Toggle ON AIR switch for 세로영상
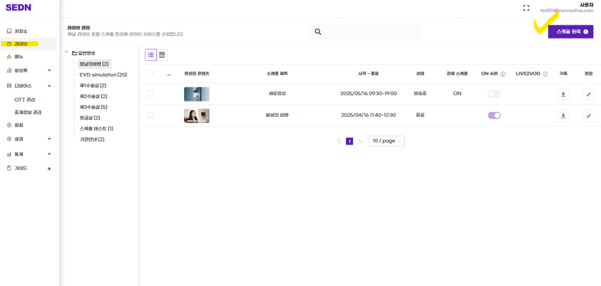Screen dimensions: 601x286 [x=494, y=94]
